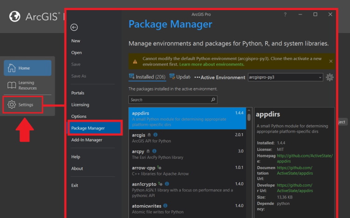The height and width of the screenshot is (218, 350).
Task: Switch to the Updates tab
Action: [180, 77]
